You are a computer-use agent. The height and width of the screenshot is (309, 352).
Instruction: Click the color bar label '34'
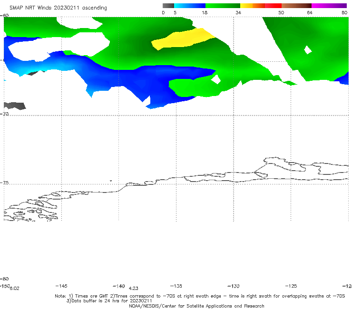tap(238, 12)
